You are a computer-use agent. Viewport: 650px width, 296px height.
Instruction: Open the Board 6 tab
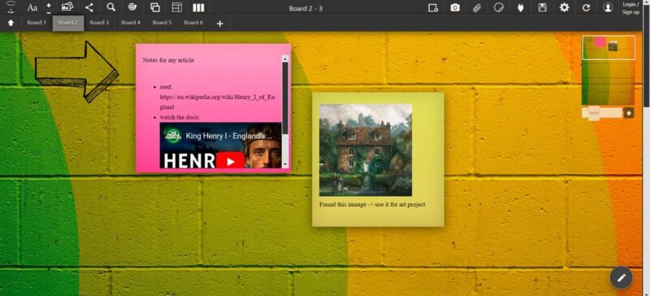tap(193, 23)
